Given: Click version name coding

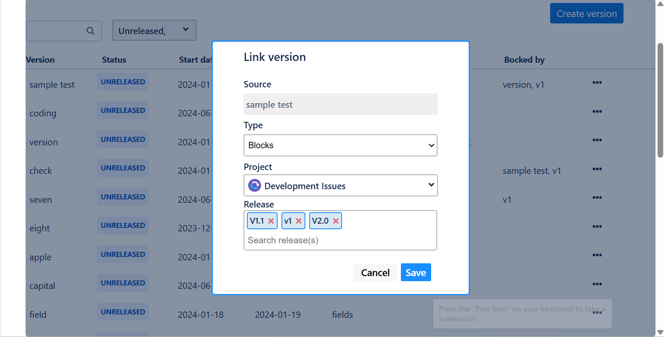Looking at the screenshot, I should [x=43, y=113].
